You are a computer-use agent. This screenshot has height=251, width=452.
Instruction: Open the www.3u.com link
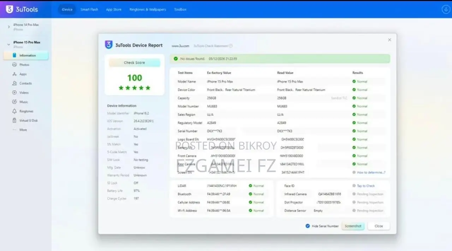180,46
